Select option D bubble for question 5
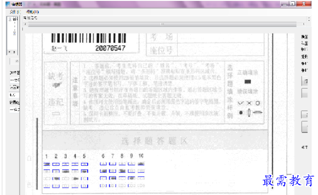This screenshot has width=318, height=195. coord(85,186)
